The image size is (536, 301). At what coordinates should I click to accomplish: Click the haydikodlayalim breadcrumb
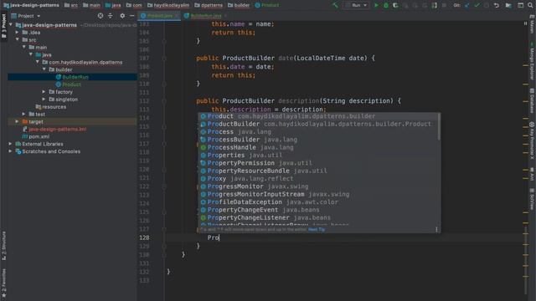tap(168, 5)
